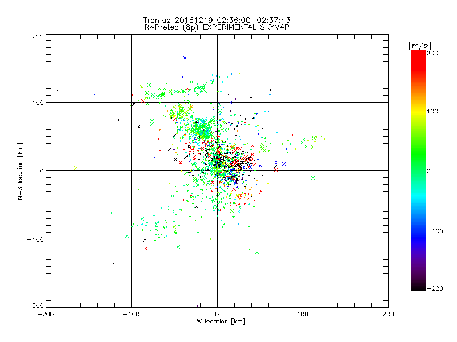Click the E-W axis tick label "200"

pyautogui.click(x=388, y=314)
